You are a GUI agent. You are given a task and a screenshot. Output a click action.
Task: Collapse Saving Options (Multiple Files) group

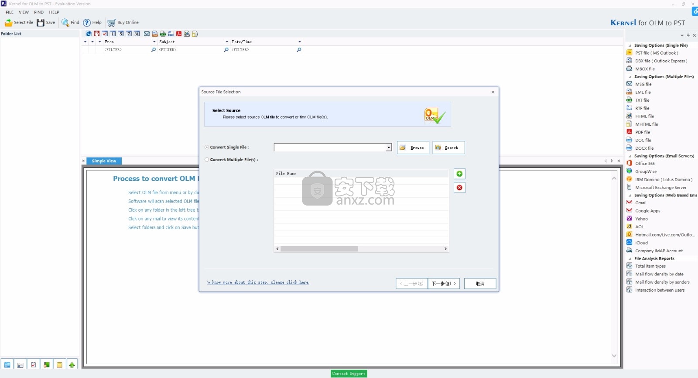(630, 77)
